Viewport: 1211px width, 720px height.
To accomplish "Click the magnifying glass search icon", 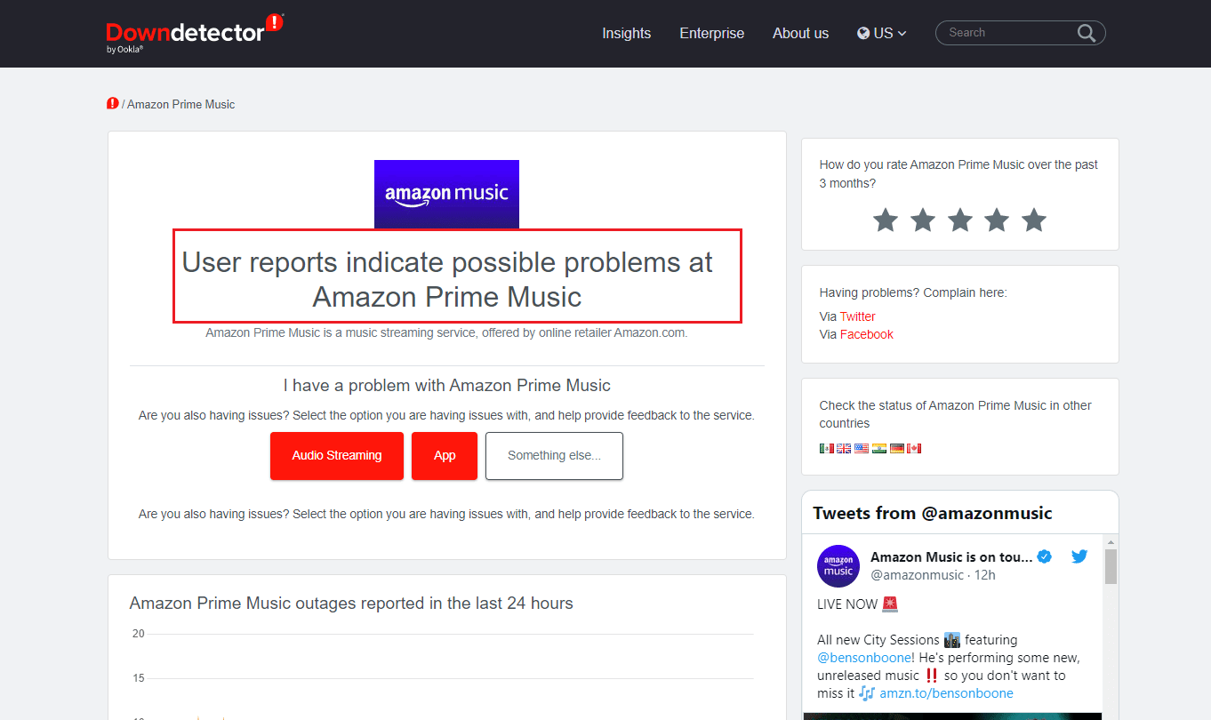I will (x=1087, y=33).
